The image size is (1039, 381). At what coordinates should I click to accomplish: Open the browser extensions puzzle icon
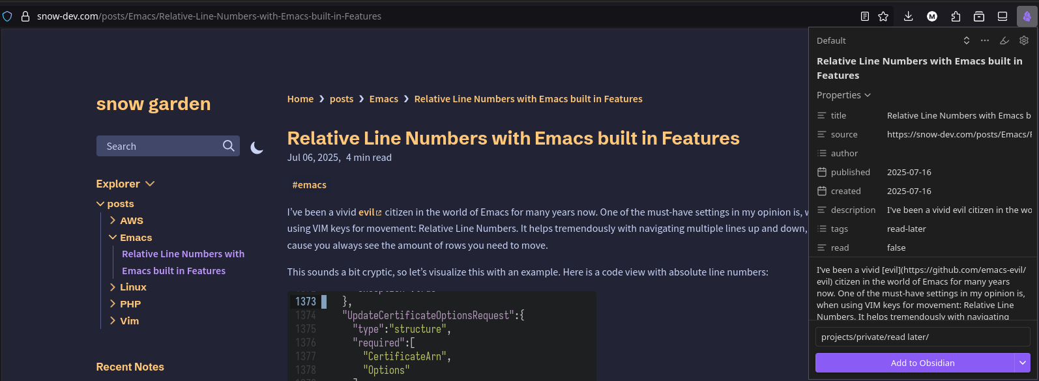956,16
